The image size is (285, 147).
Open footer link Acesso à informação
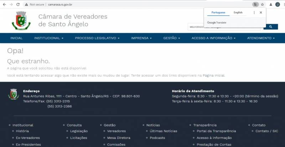coord(214,138)
